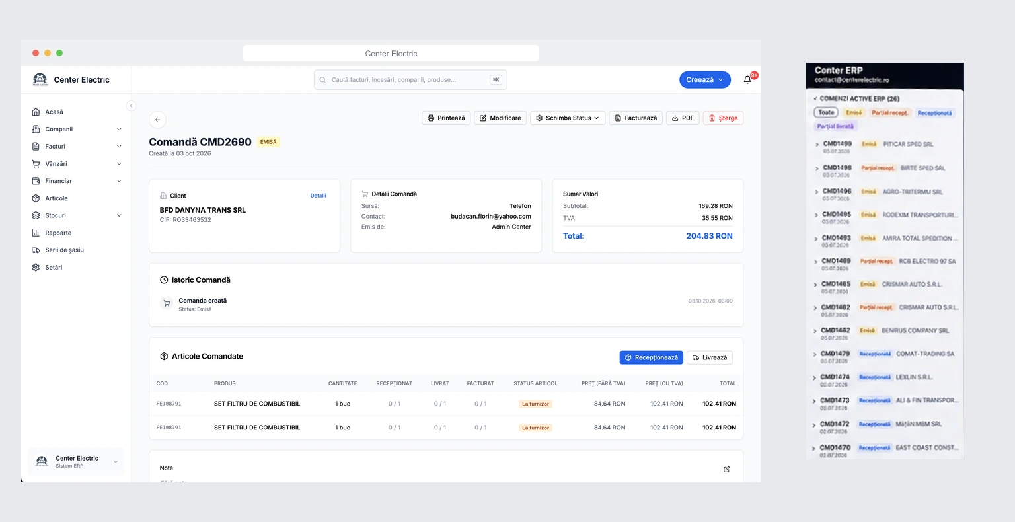Edit the Note section with the pencil icon
This screenshot has width=1015, height=522.
coord(726,469)
